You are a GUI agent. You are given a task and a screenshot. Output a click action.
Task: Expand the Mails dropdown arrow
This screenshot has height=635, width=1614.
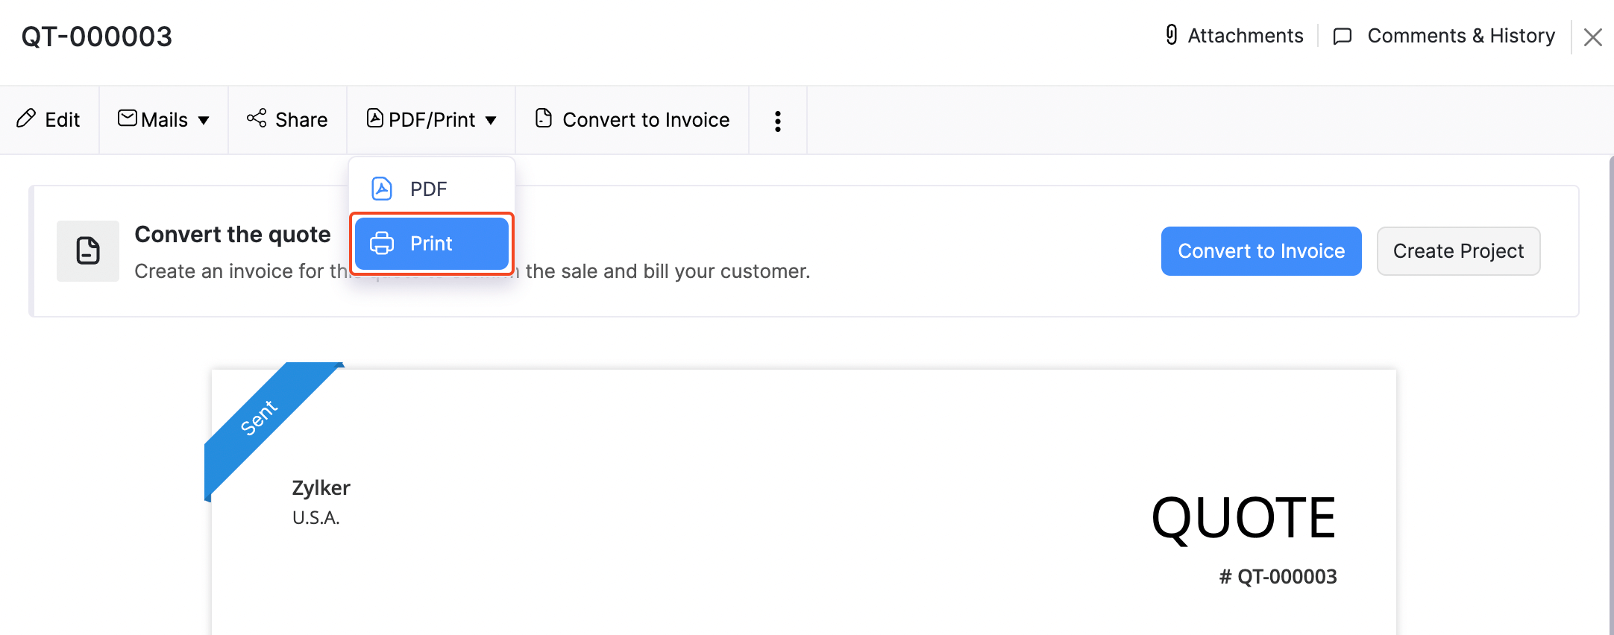pyautogui.click(x=204, y=120)
